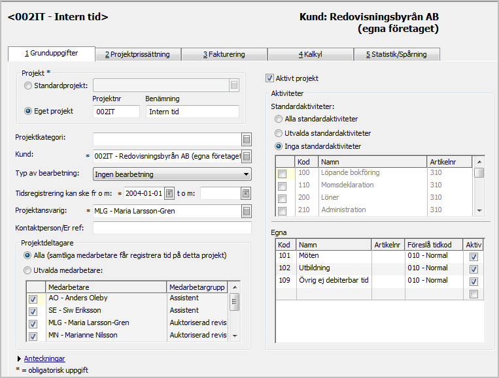Click the Projektnr field with 002IT
Viewport: 499px width, 378px height.
tap(116, 112)
